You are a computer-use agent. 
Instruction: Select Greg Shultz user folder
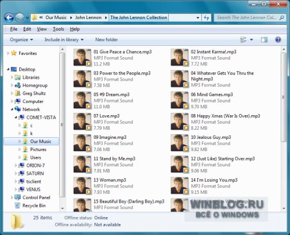pos(34,93)
